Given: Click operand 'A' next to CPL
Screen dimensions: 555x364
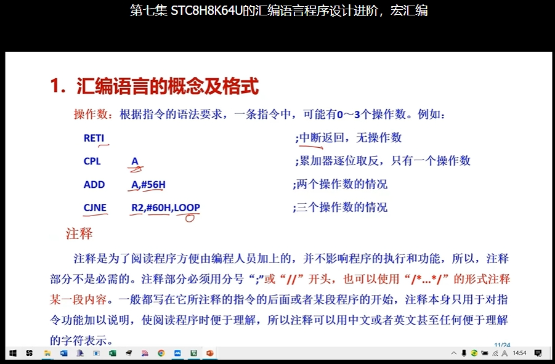Looking at the screenshot, I should [135, 161].
